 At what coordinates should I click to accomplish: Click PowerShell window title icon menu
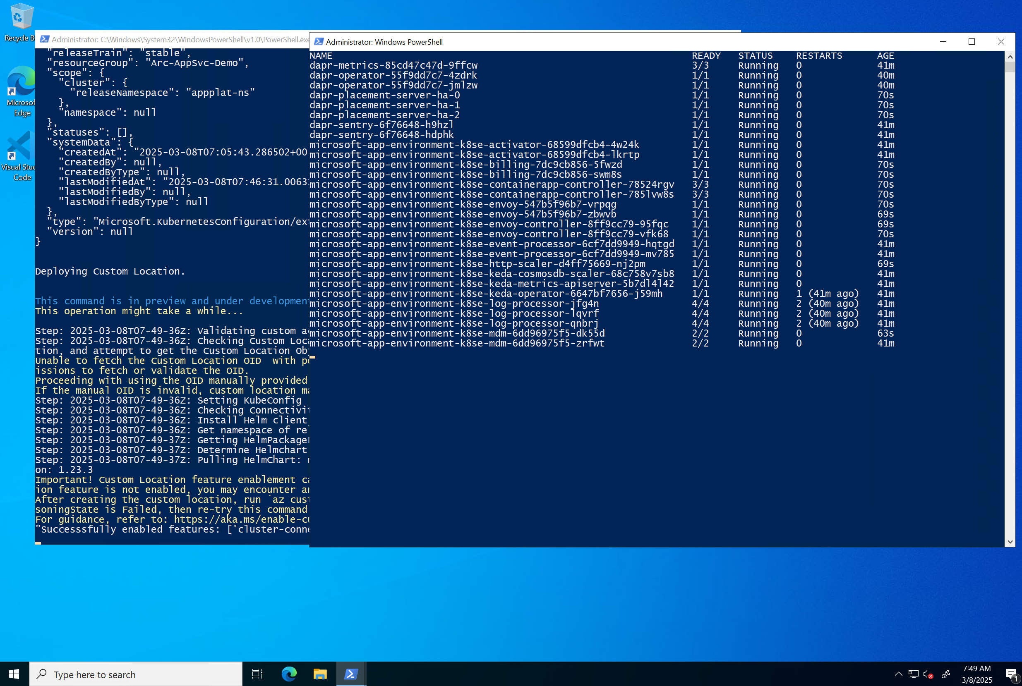pyautogui.click(x=319, y=42)
